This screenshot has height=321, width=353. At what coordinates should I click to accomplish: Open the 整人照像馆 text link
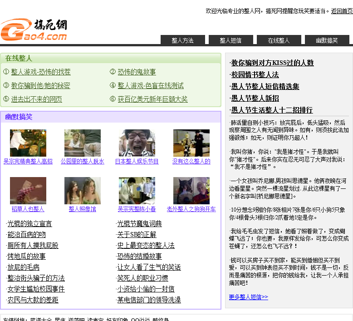(83, 209)
